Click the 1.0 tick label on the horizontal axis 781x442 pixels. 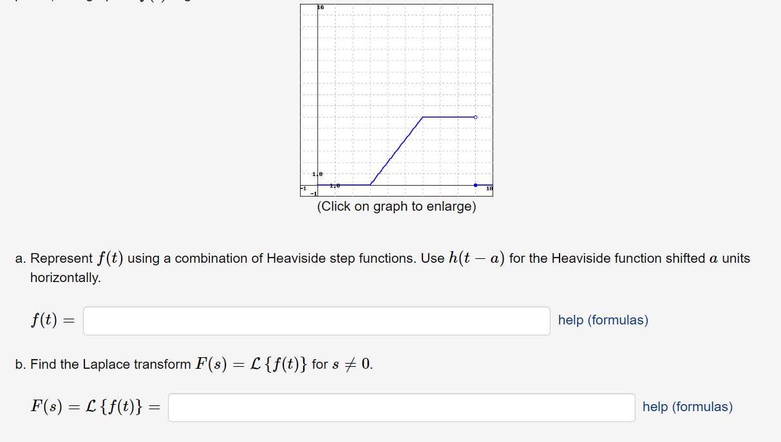point(334,184)
